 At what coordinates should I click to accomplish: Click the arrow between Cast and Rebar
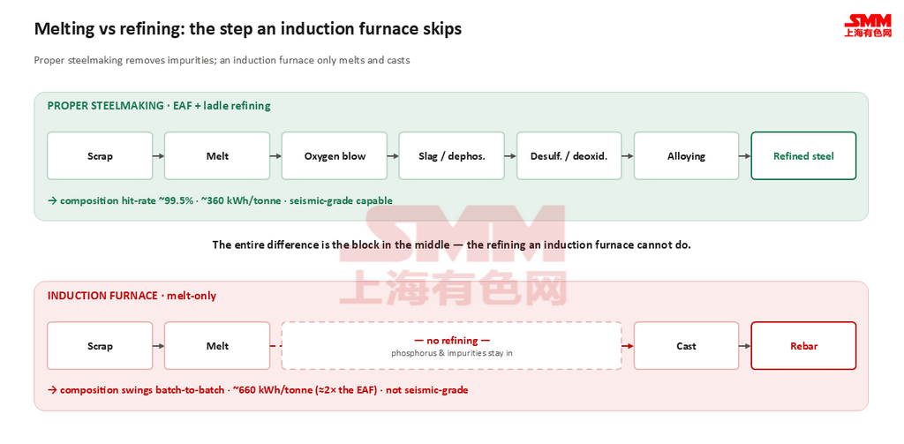point(745,346)
